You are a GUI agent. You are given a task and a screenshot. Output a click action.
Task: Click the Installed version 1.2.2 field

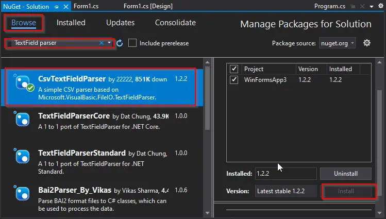coord(286,174)
